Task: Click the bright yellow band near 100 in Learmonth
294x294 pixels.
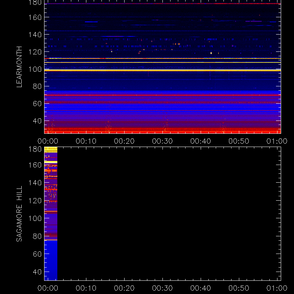Action: pos(162,70)
